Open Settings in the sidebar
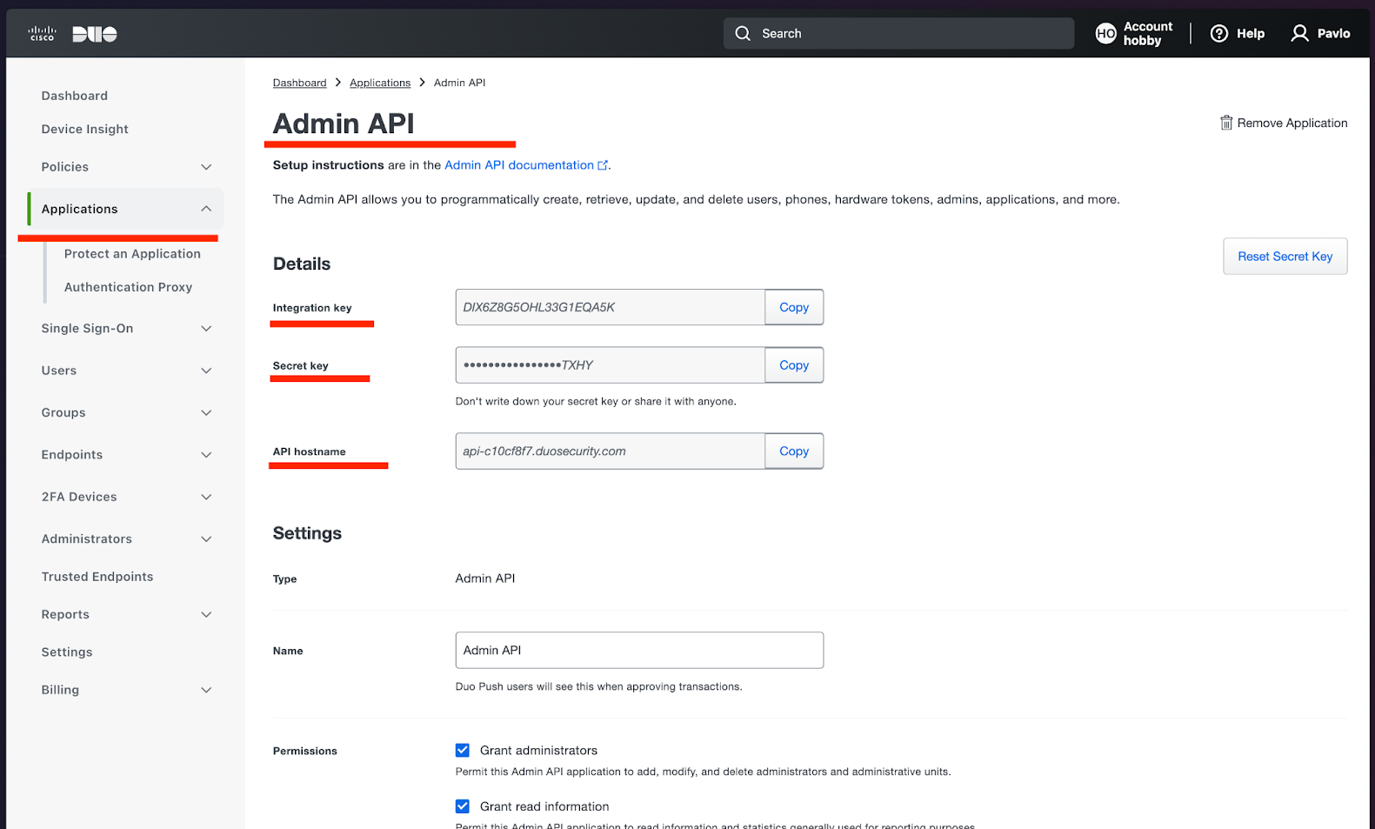 click(67, 652)
